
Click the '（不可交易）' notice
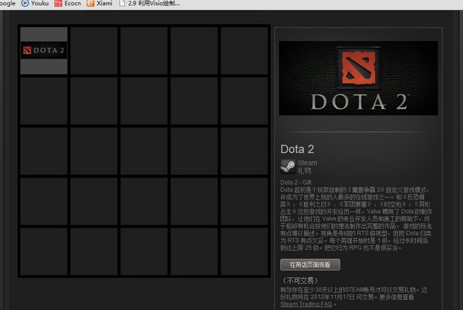click(300, 281)
